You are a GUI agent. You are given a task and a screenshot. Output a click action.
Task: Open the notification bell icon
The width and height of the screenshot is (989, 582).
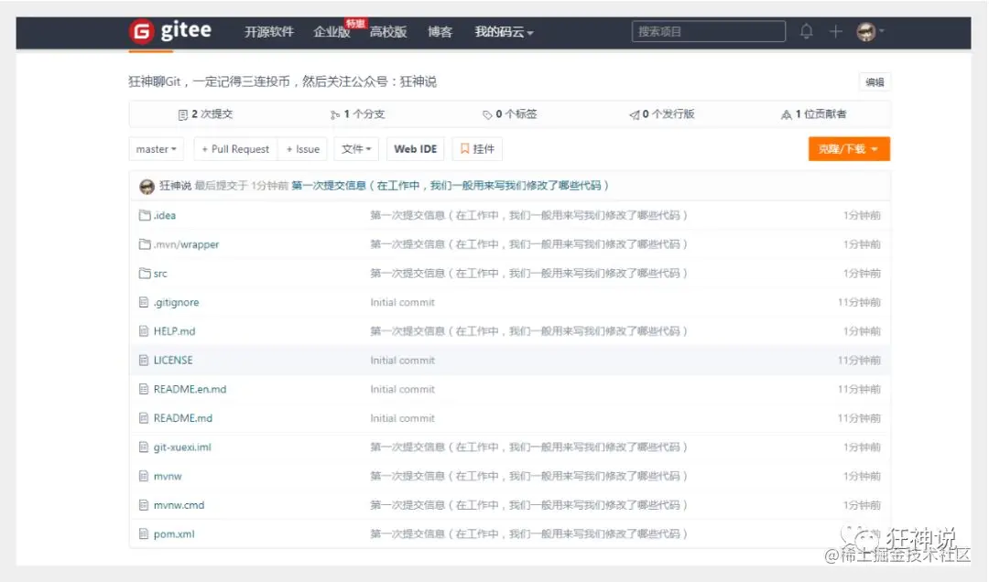tap(807, 31)
